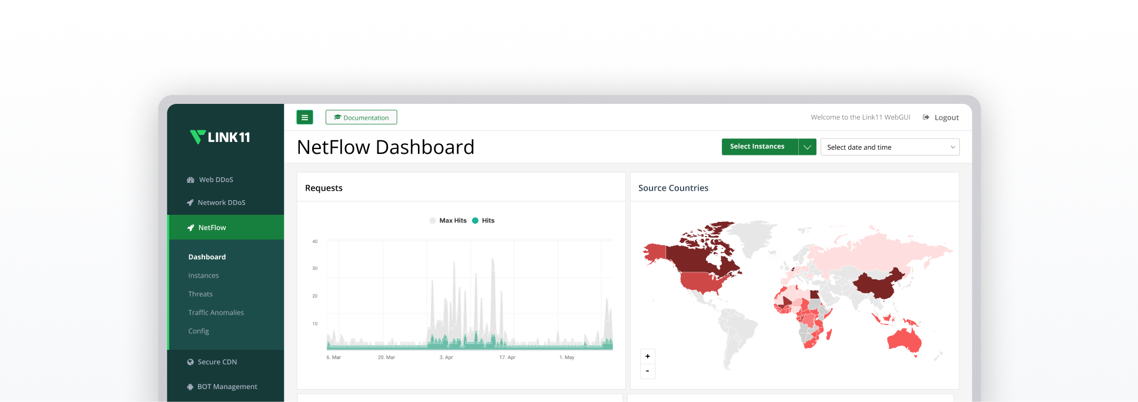Image resolution: width=1138 pixels, height=402 pixels.
Task: Click the Link11 logo in sidebar
Action: coord(220,137)
